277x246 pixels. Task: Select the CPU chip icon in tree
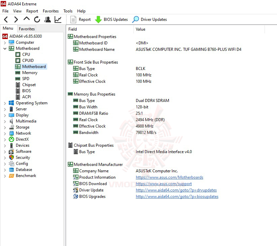tap(18, 55)
